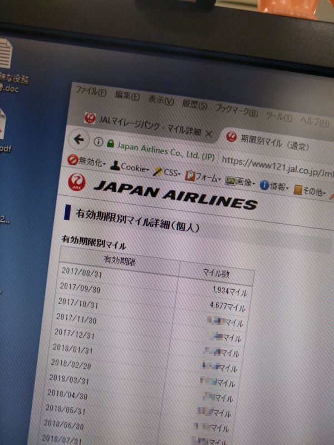Open the 表示(V) menu

161,100
